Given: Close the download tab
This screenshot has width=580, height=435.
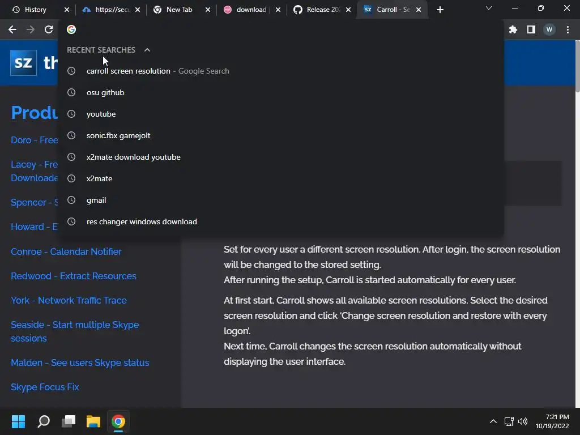Looking at the screenshot, I should tap(278, 10).
